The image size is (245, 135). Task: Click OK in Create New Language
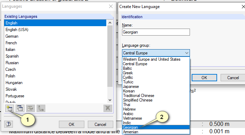204,78
